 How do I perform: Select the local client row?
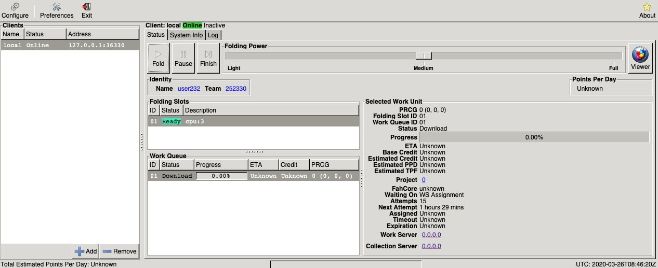[70, 45]
